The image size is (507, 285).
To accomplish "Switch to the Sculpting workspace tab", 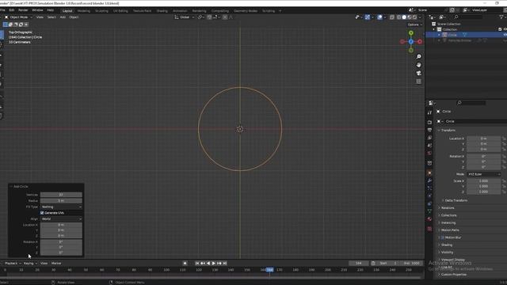I will pos(101,10).
